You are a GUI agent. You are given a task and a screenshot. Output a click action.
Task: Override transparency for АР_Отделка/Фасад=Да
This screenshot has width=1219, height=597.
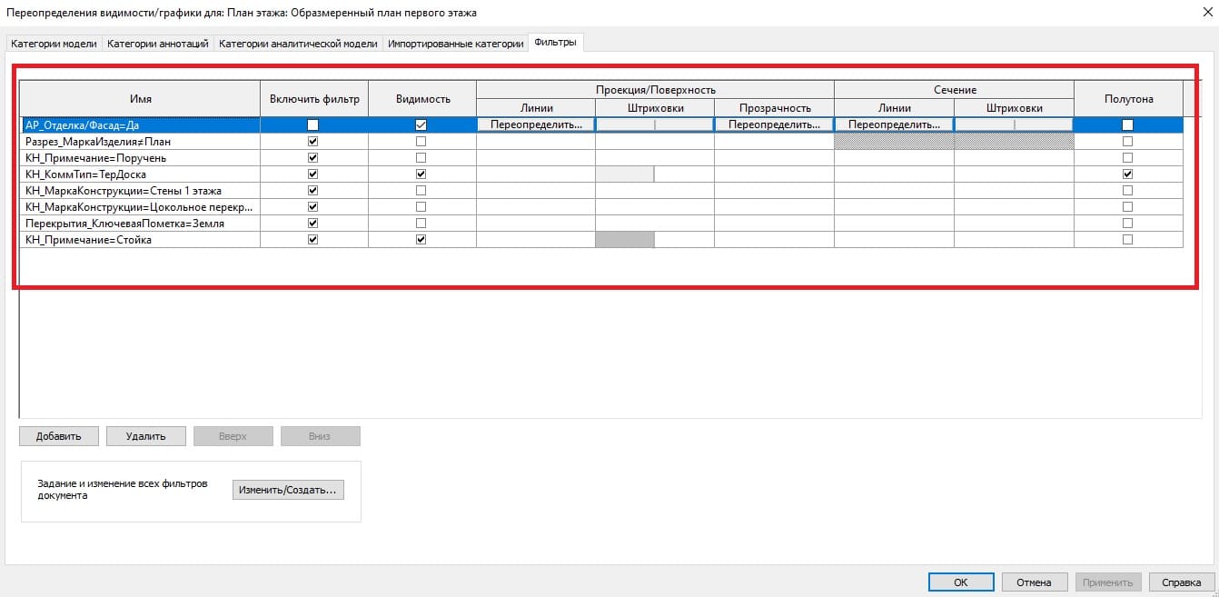click(x=774, y=124)
